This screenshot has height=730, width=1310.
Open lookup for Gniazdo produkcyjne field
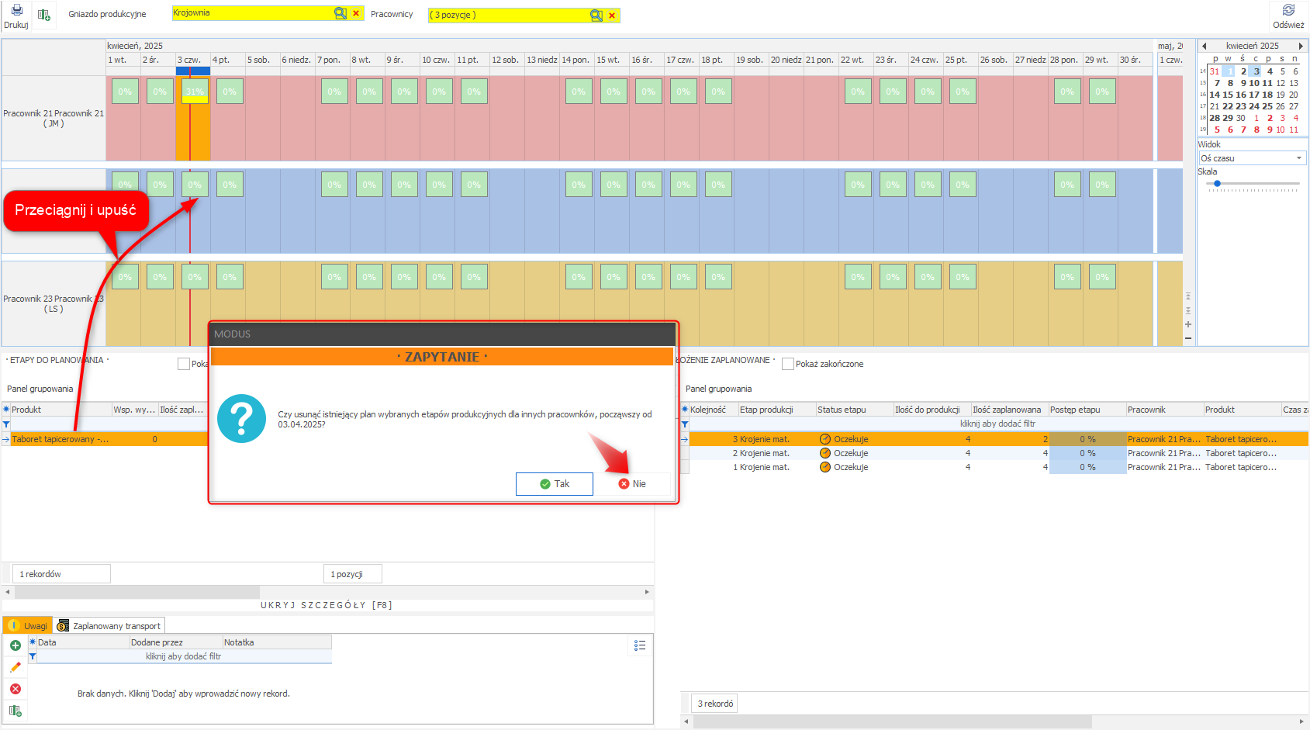click(340, 13)
